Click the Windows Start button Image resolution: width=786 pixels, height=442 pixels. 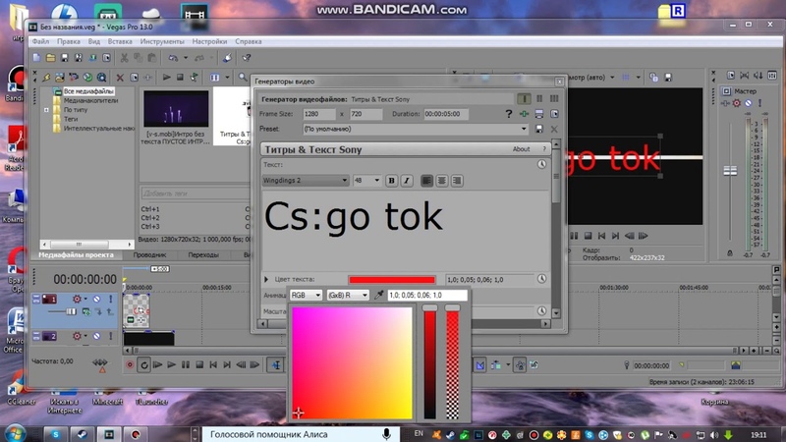14,433
